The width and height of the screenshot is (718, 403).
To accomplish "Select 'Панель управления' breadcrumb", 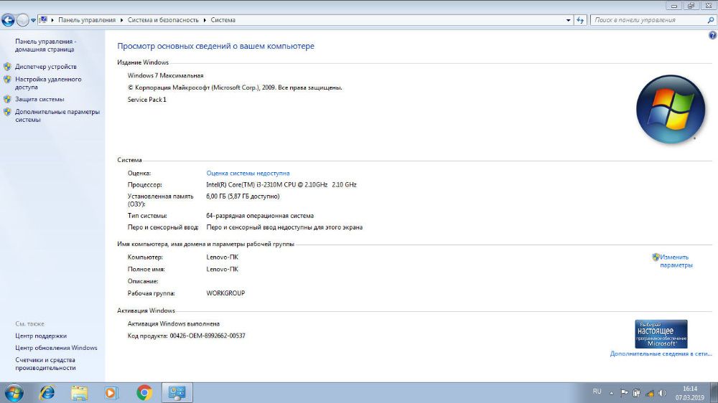I will [87, 20].
